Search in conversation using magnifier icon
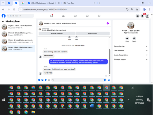The width and height of the screenshot is (153, 115). 134,38
